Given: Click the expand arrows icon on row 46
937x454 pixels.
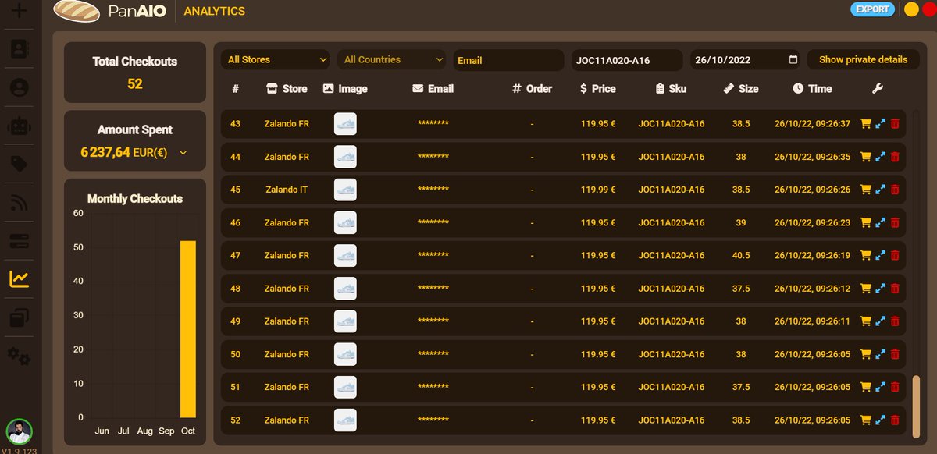Looking at the screenshot, I should [881, 222].
